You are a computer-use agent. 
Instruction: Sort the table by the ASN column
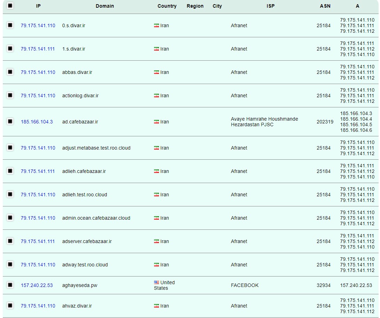click(x=325, y=6)
